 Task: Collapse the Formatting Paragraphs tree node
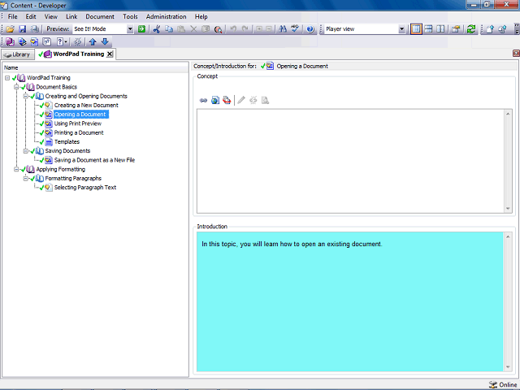[x=25, y=179]
